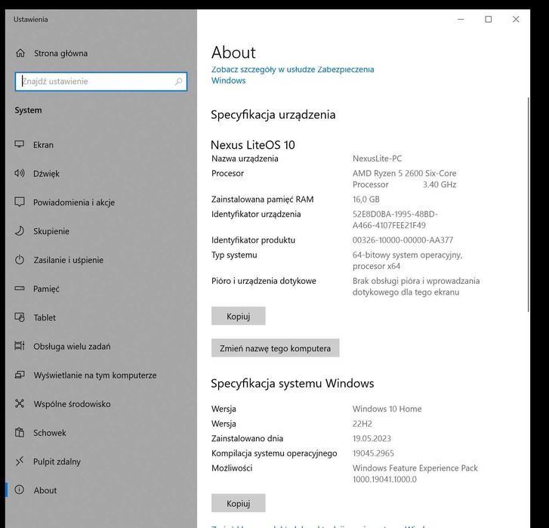The image size is (549, 528).
Task: Click Specyfikacja urządzenia heading
Action: click(273, 115)
